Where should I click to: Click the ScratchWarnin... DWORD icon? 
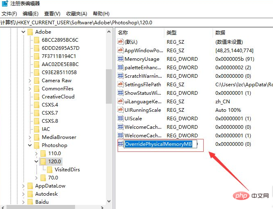click(120, 76)
